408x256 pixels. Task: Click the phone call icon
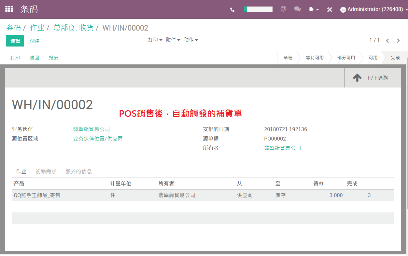(x=232, y=10)
